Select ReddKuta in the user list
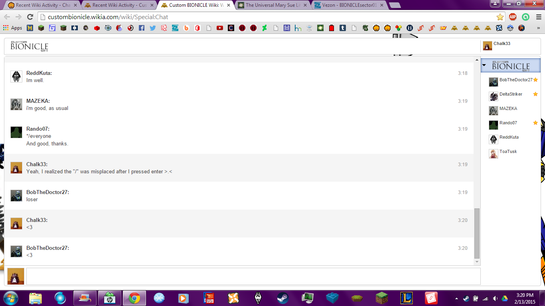Image resolution: width=545 pixels, height=306 pixels. (509, 137)
